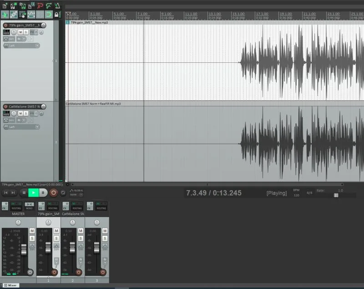Click the new project file icon

4,6
